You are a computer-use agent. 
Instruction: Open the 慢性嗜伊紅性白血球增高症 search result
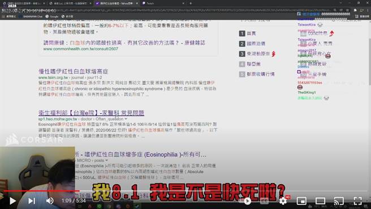coord(73,71)
